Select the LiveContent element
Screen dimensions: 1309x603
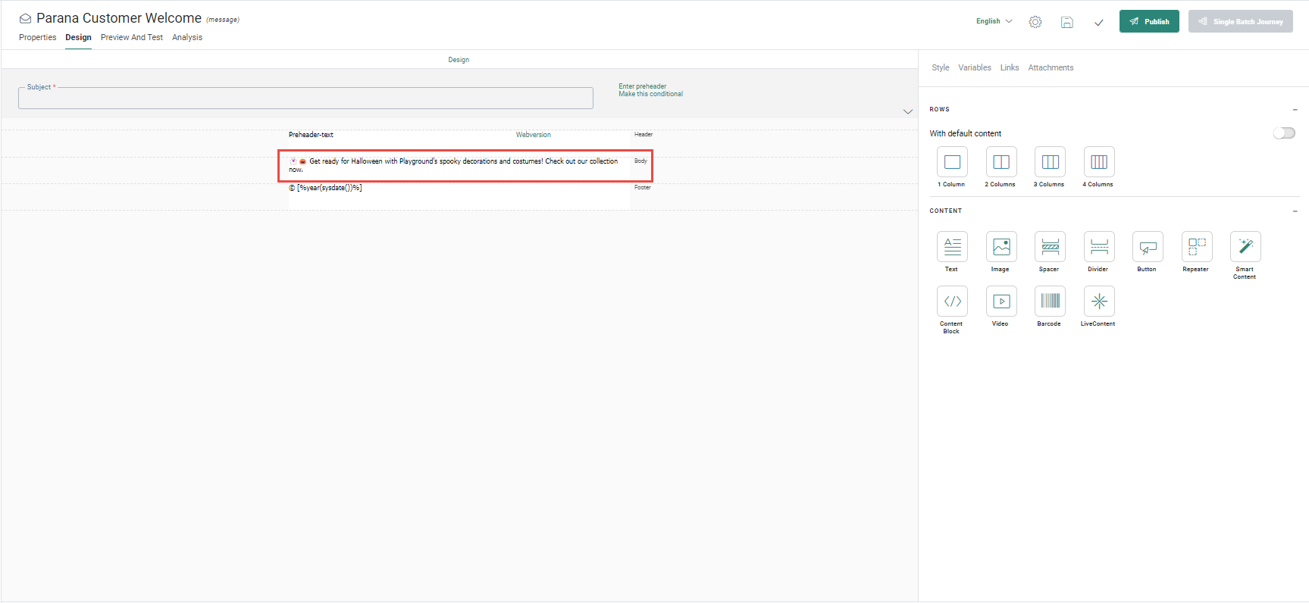click(x=1099, y=301)
